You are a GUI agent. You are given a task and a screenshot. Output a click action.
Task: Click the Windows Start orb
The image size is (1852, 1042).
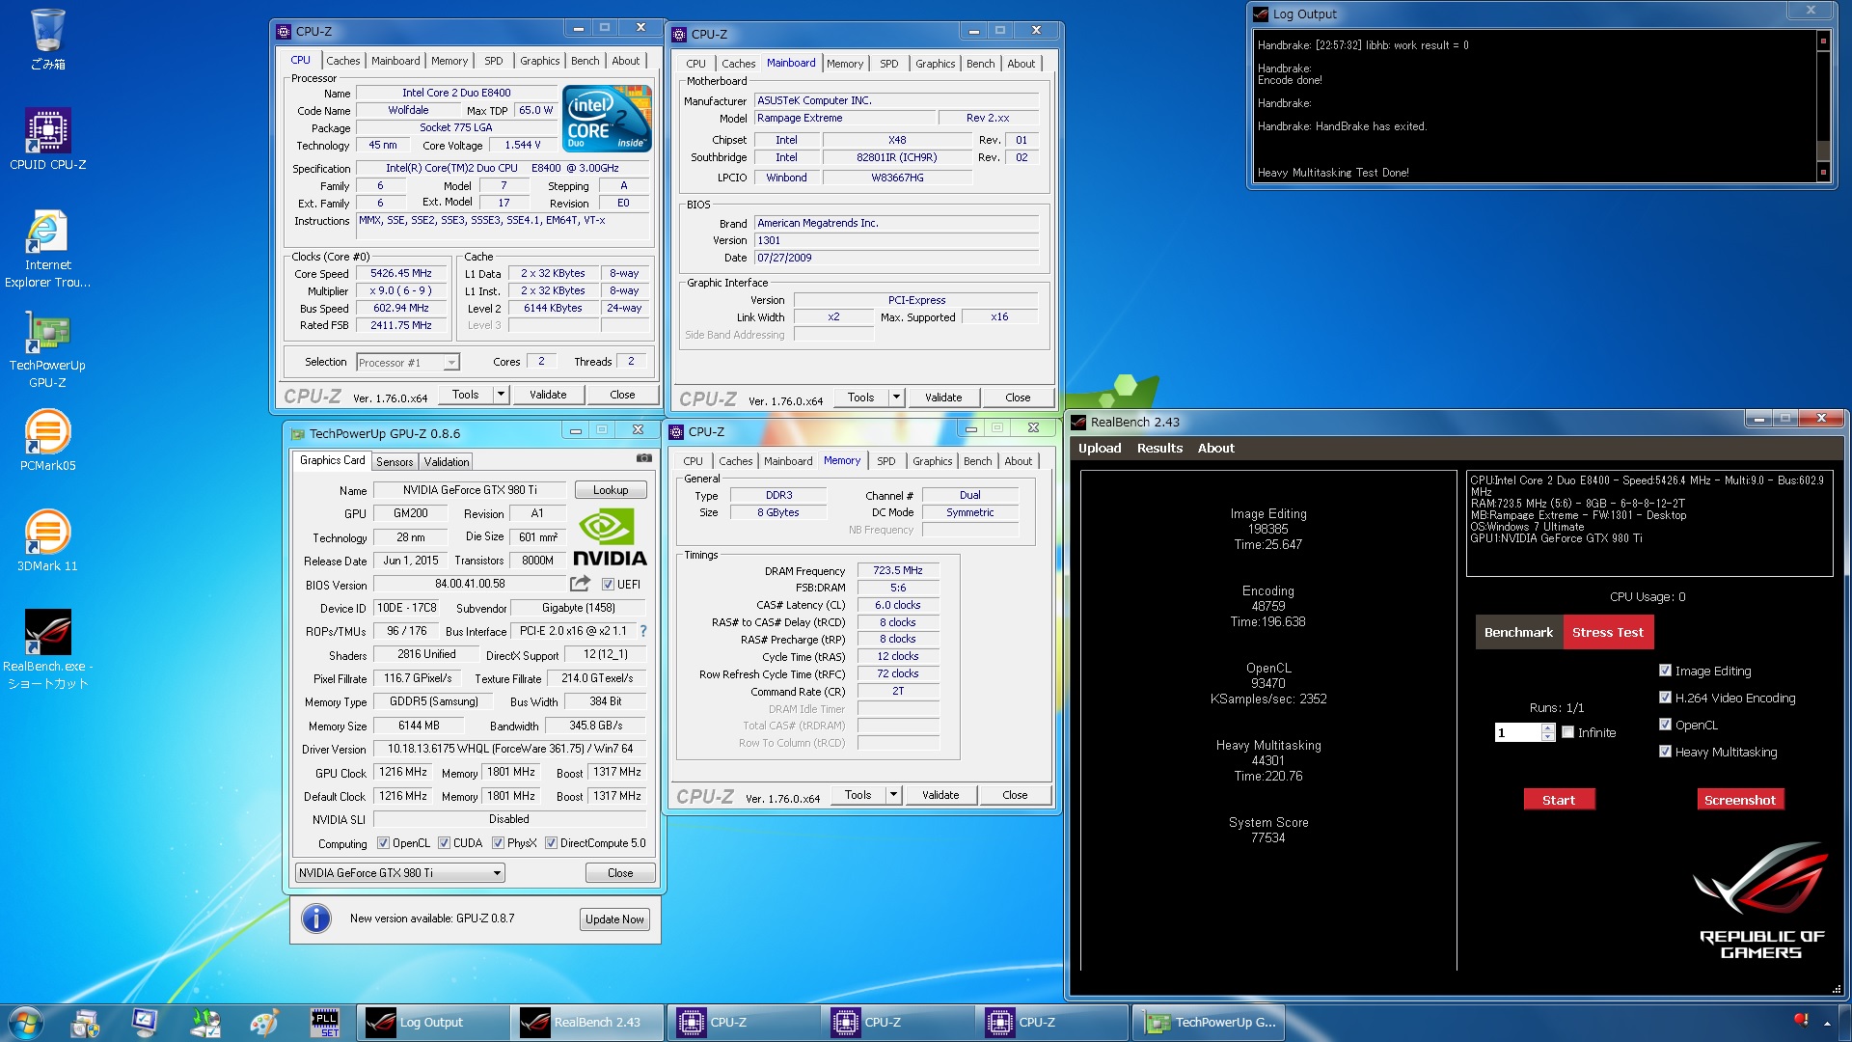click(25, 1023)
